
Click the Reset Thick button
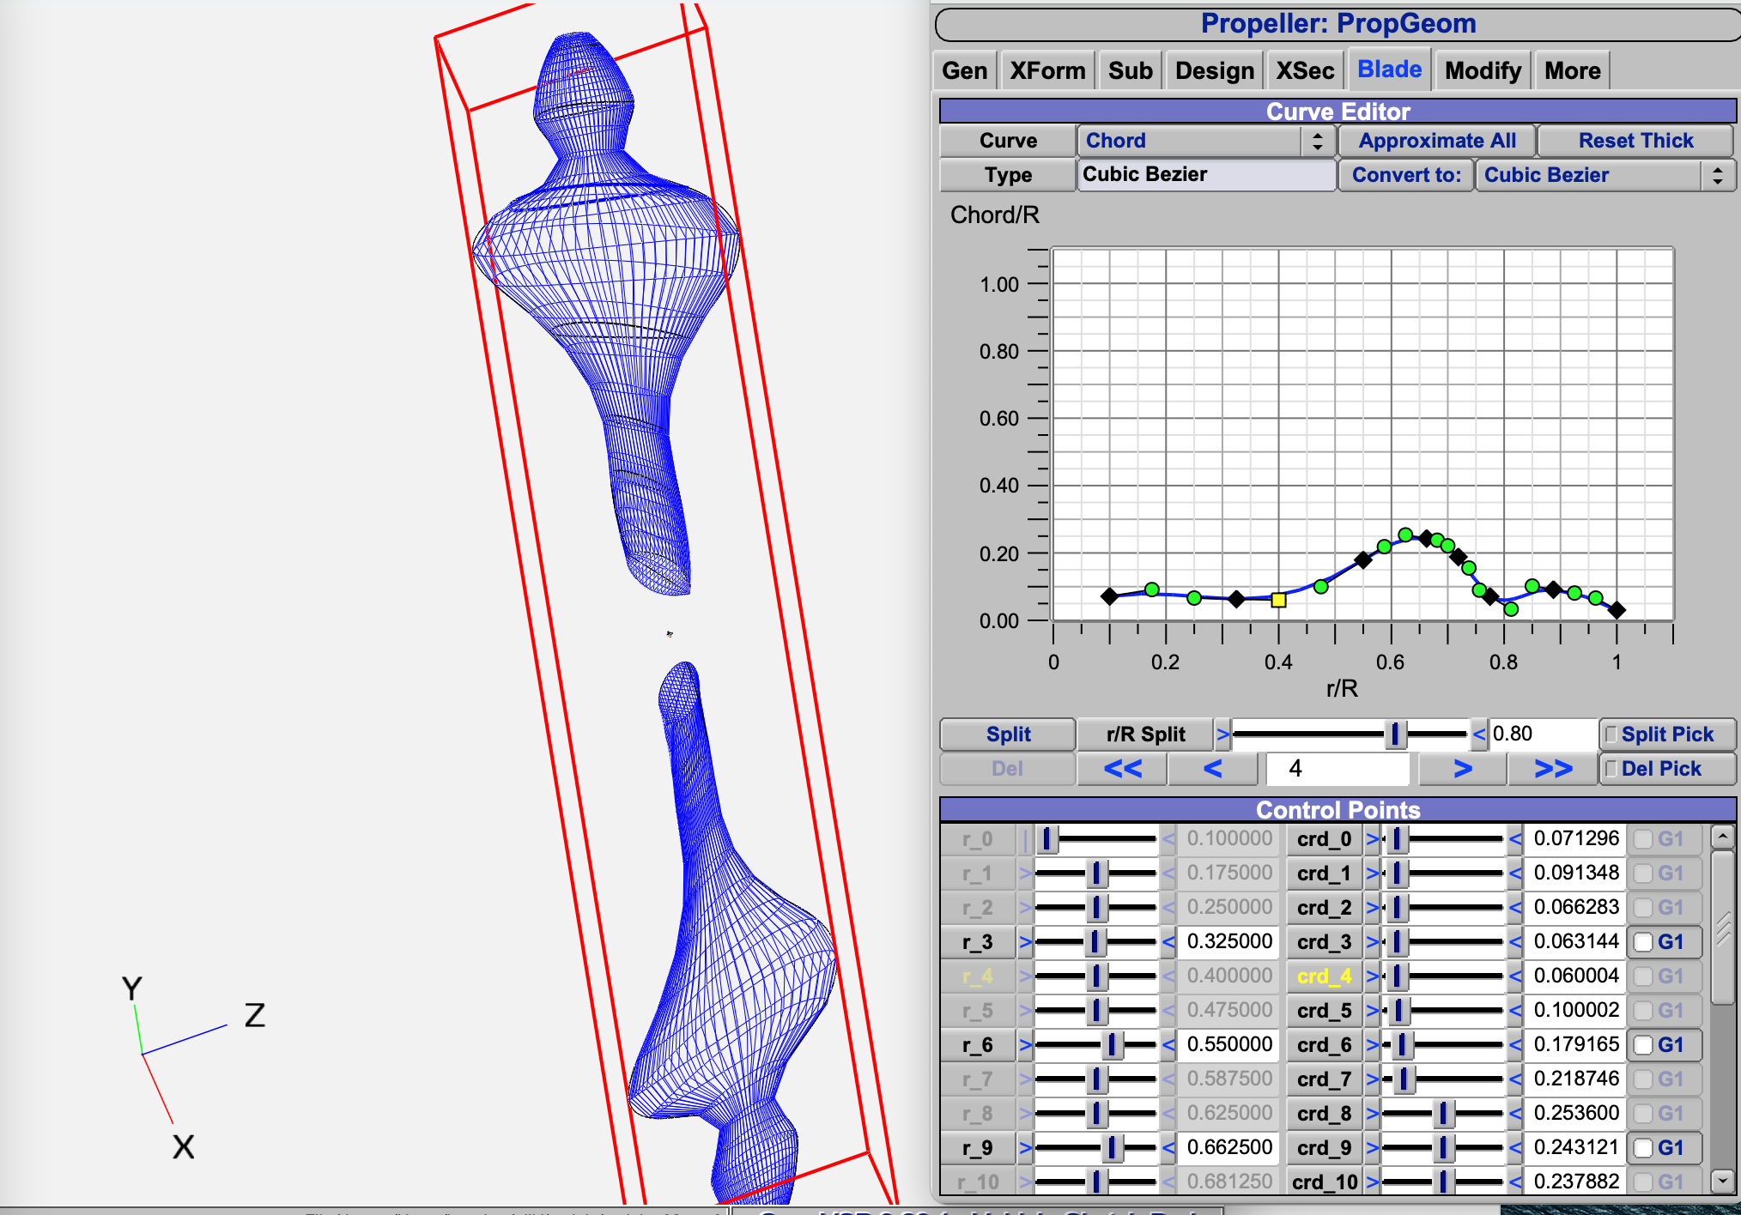coord(1635,141)
